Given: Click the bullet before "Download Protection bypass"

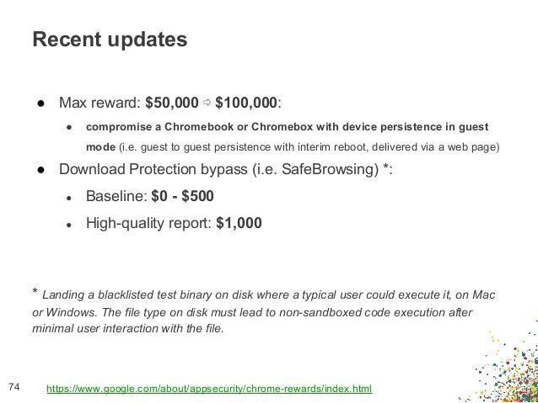Looking at the screenshot, I should tap(40, 169).
